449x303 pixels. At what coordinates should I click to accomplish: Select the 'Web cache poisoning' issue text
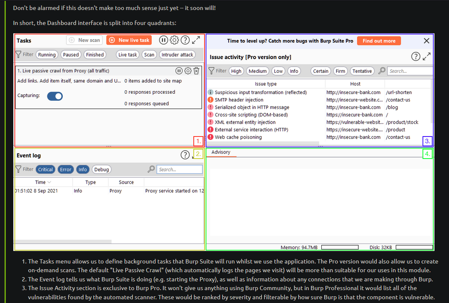click(x=238, y=137)
